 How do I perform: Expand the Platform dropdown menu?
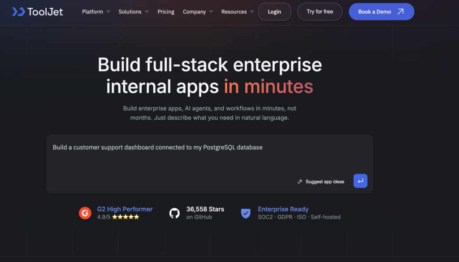click(96, 12)
